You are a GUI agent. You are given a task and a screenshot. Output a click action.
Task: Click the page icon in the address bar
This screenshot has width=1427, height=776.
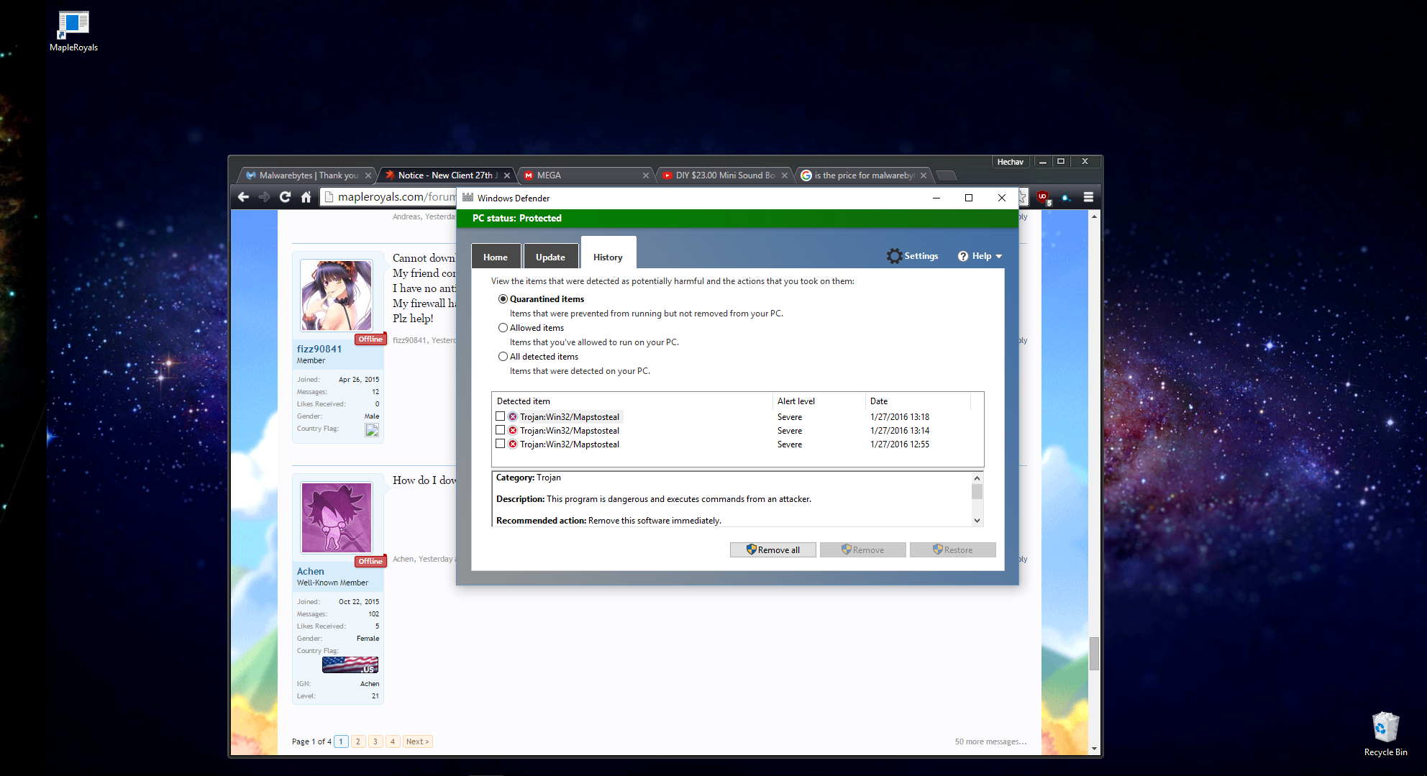[329, 196]
